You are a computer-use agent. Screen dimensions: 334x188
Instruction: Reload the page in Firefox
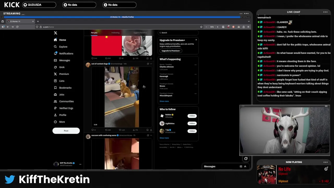(x=17, y=27)
